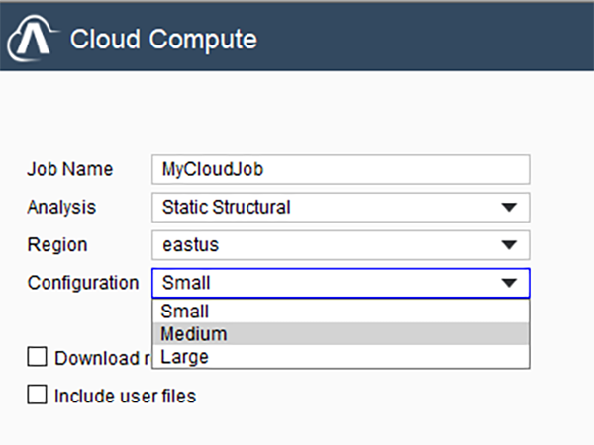The width and height of the screenshot is (594, 445).
Task: Click the Analysis dropdown arrow
Action: (509, 208)
